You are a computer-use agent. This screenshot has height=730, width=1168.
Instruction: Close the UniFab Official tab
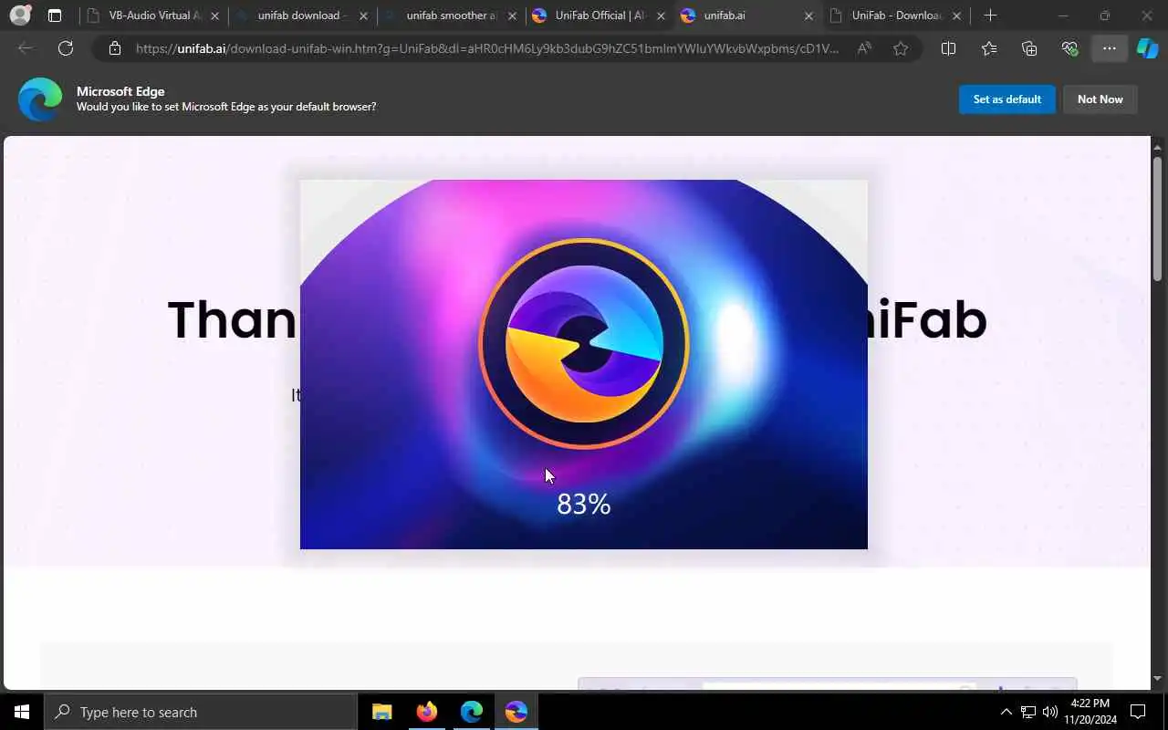[x=661, y=16]
